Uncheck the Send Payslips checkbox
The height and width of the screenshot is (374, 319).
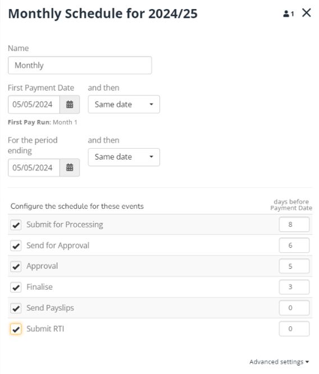click(x=16, y=308)
